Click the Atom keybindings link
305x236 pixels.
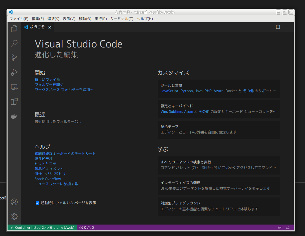tap(188, 111)
